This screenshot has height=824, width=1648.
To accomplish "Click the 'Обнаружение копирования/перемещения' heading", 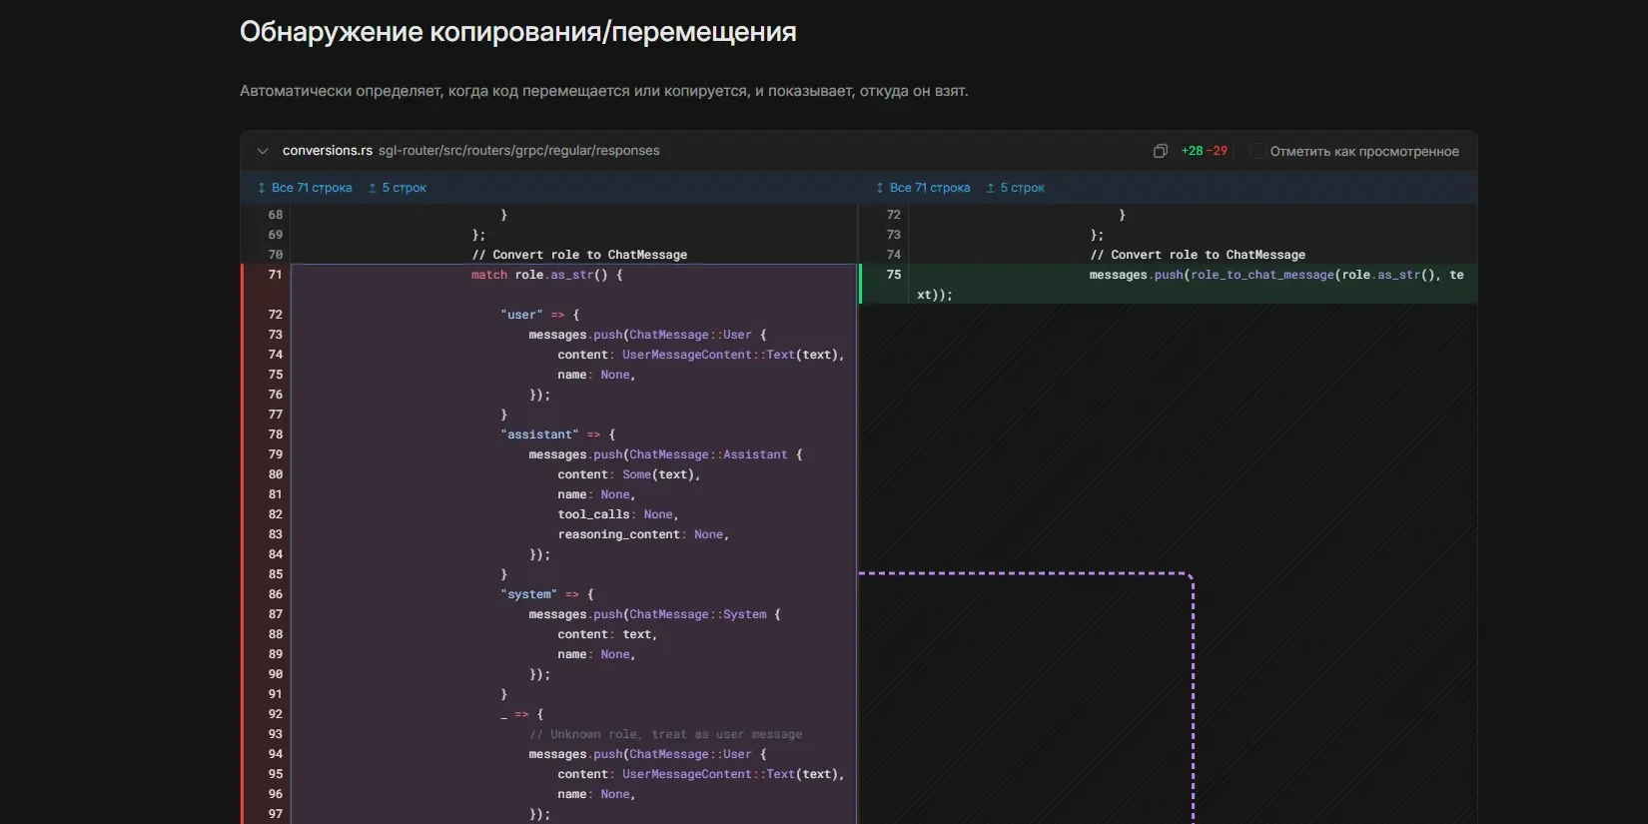I will tap(518, 32).
